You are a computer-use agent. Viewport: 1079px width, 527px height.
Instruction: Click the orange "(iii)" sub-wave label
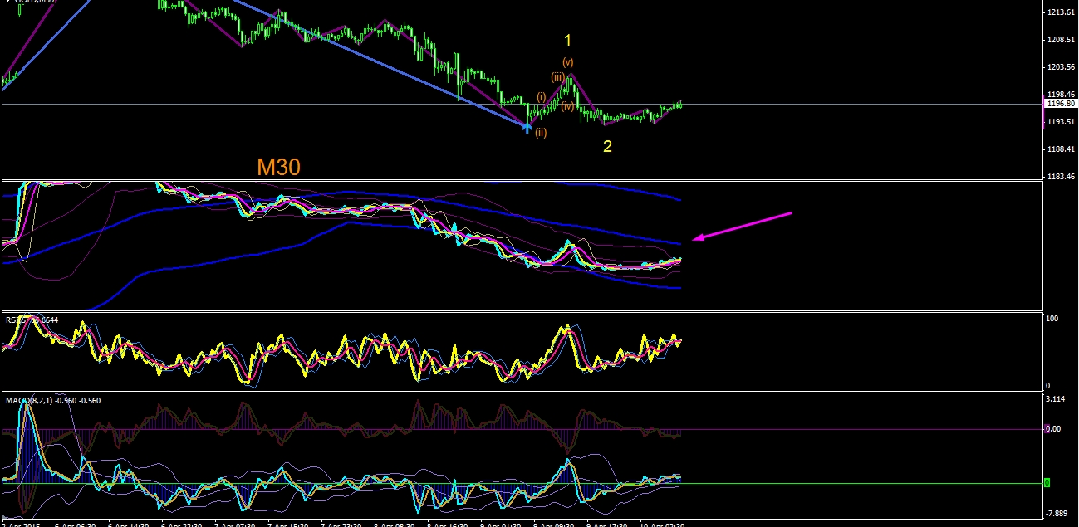point(557,77)
